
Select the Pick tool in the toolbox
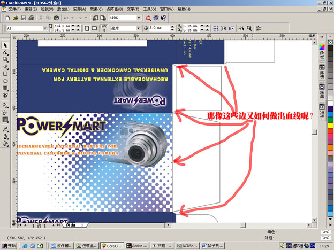(5, 45)
